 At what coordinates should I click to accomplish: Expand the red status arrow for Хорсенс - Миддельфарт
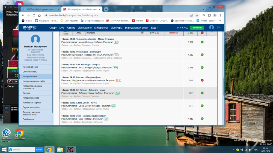click(x=202, y=80)
